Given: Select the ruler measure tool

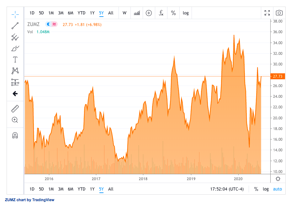Looking at the screenshot, I should pos(15,109).
